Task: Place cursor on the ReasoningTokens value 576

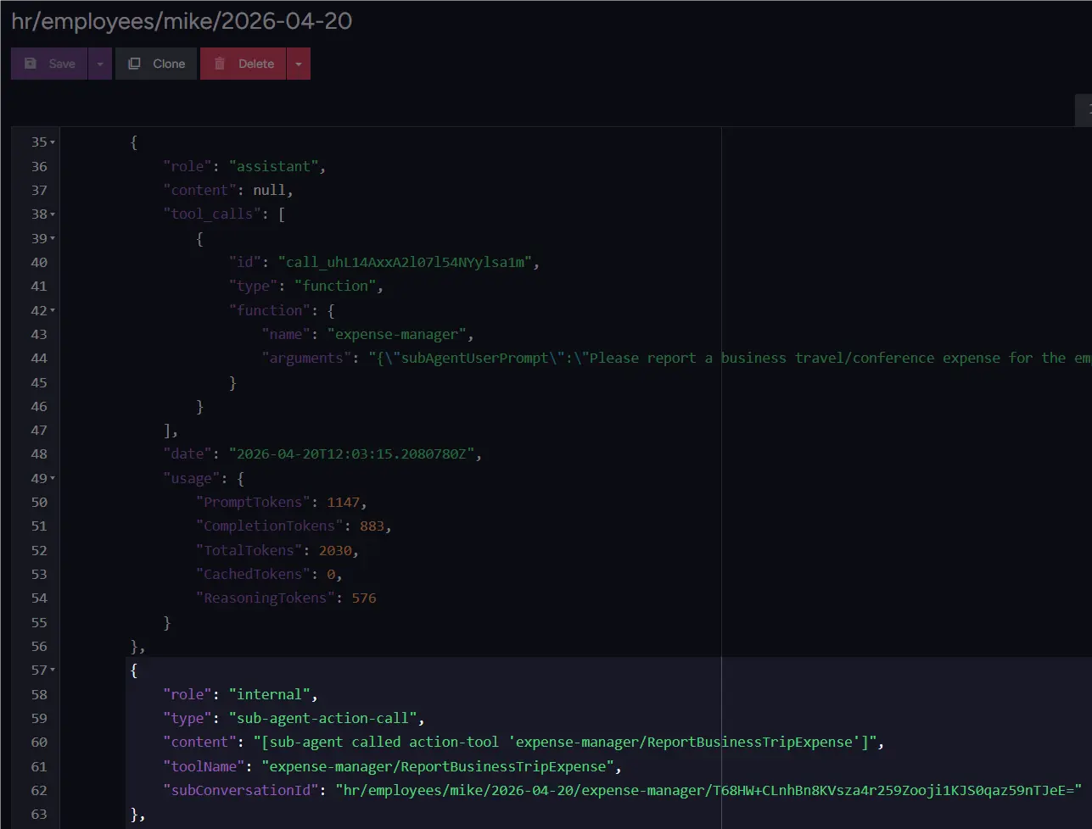Action: (363, 598)
